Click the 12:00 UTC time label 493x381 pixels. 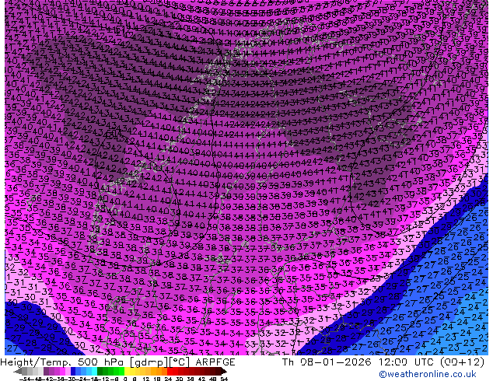pos(406,362)
